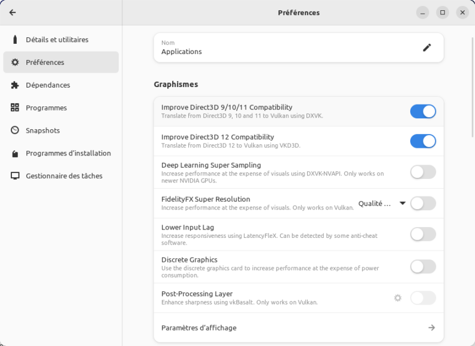Turn off Improve Direct3D 12 Compatibility
The width and height of the screenshot is (475, 346).
423,141
